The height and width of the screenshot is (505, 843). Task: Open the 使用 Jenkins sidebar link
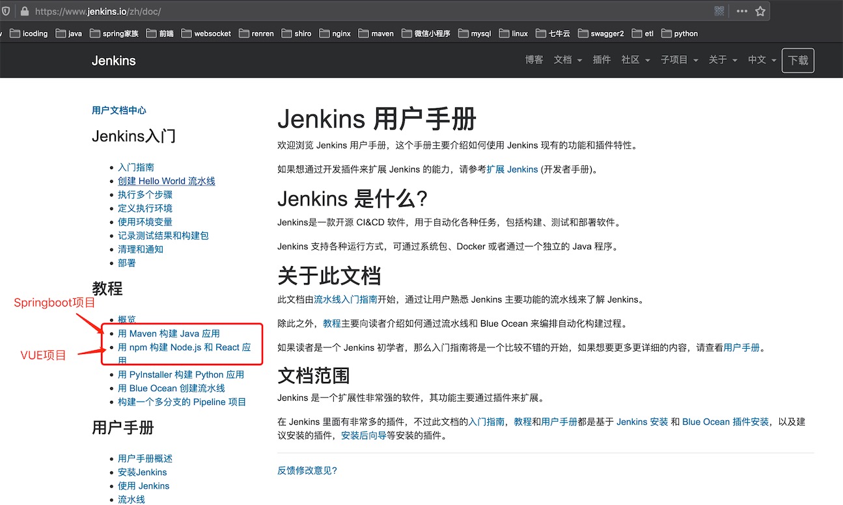[144, 486]
